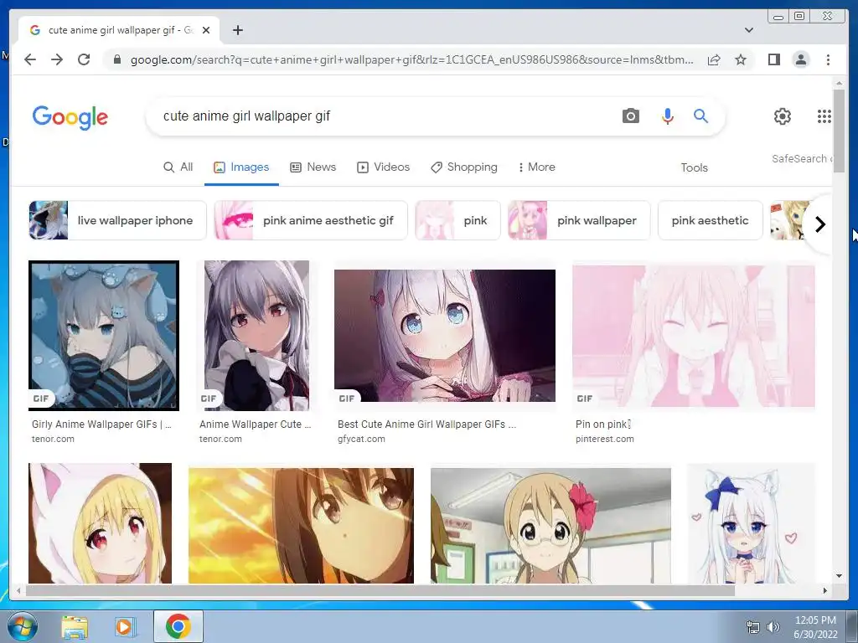Filter by 'pink anime aesthetic gif' chip
This screenshot has width=858, height=643.
coord(311,220)
